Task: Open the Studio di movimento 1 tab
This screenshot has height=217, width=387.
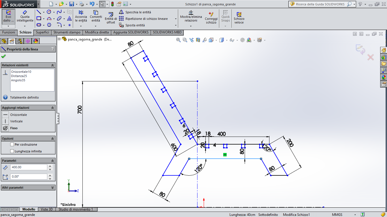Action: point(76,209)
